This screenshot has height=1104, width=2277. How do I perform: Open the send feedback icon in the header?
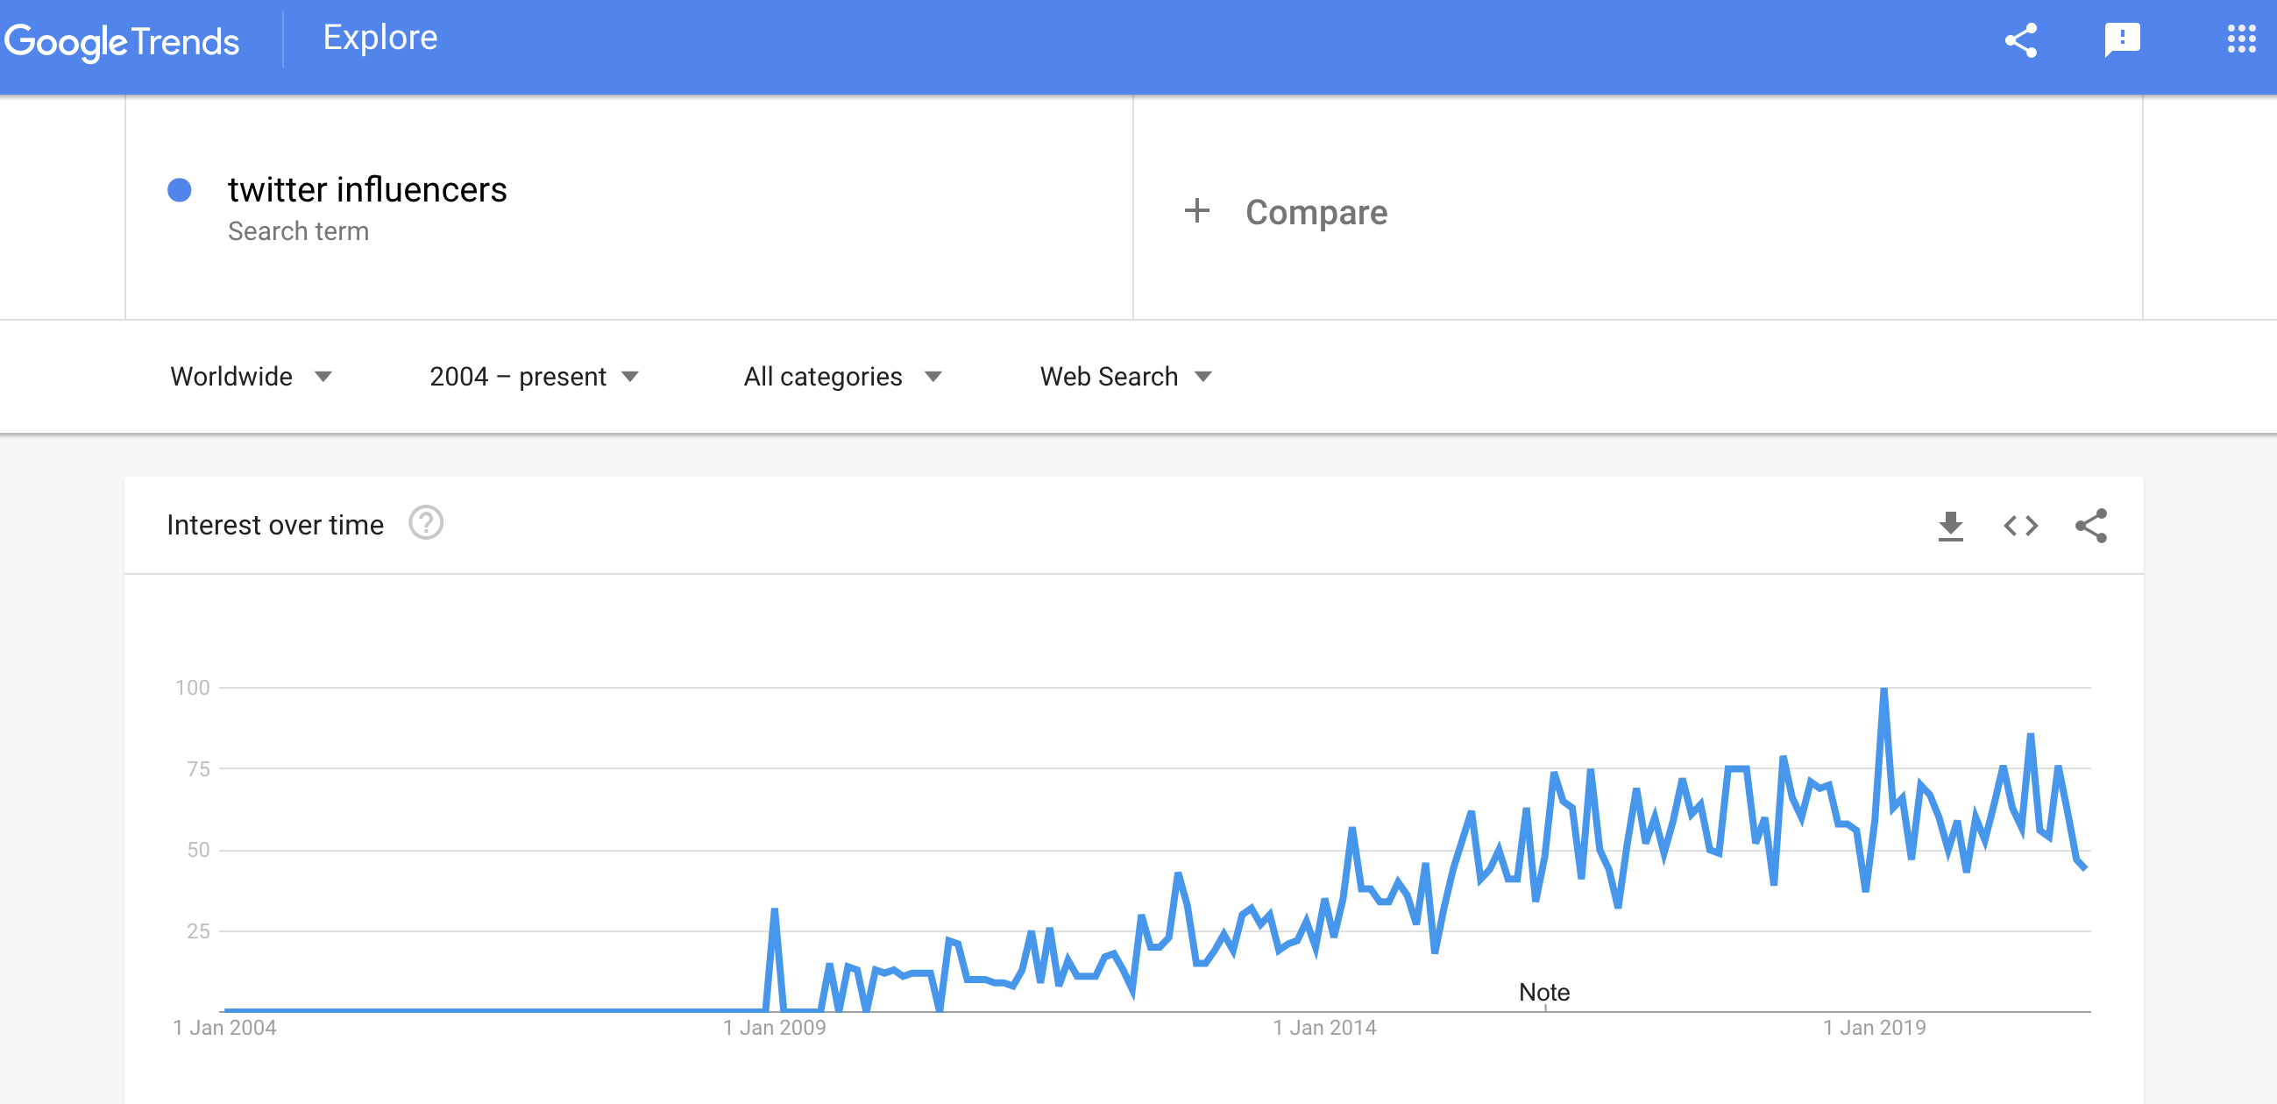coord(2121,39)
